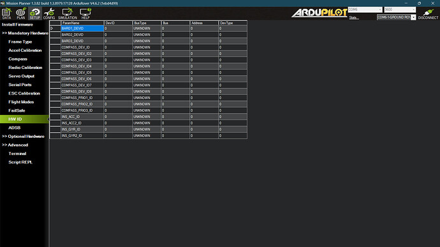Collapse the Mandatory Hardware section
This screenshot has height=247, width=440.
tap(25, 33)
